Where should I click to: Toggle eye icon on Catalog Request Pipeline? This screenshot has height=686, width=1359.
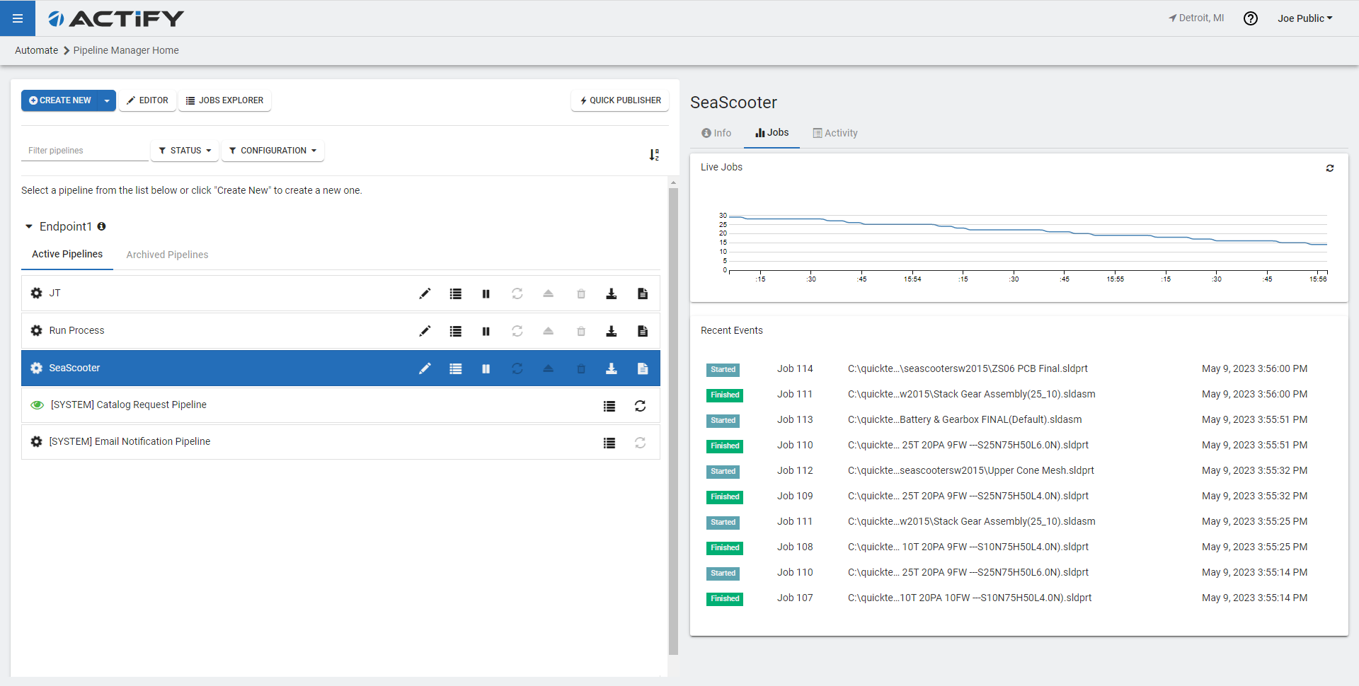tap(37, 405)
